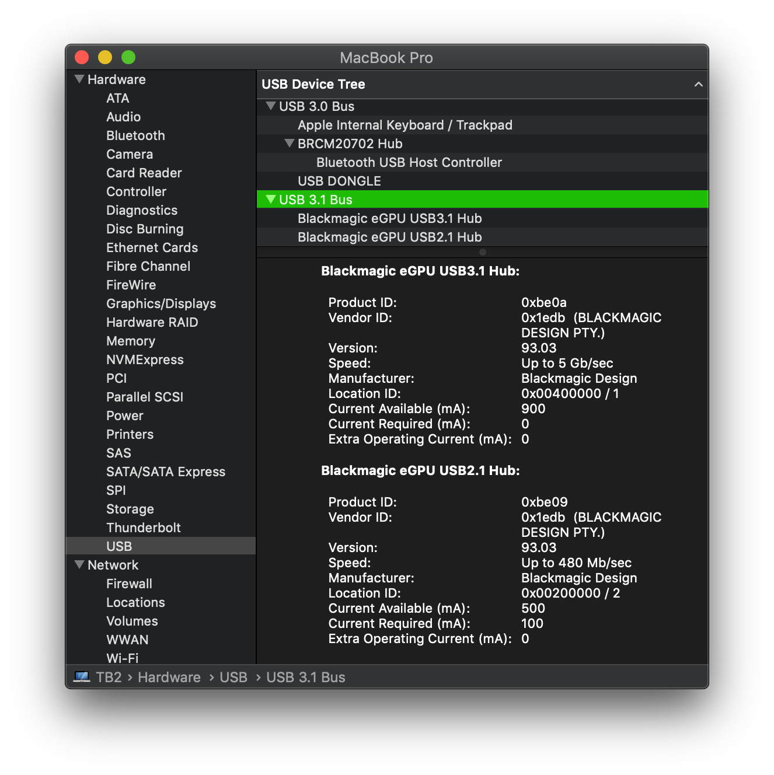Image resolution: width=774 pixels, height=775 pixels.
Task: Toggle sort order chevron on USB Device Tree
Action: tap(698, 84)
